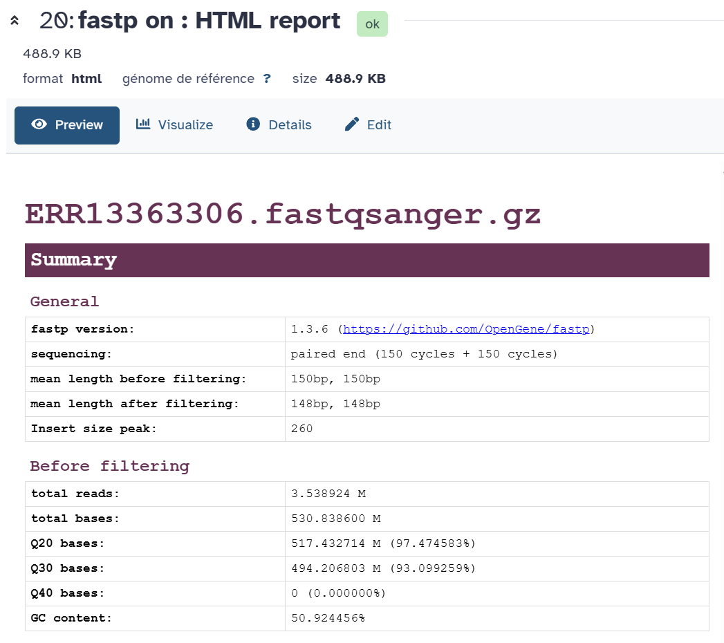Select the '150bp, 150bp' value cell
This screenshot has height=643, width=724.
[496, 380]
